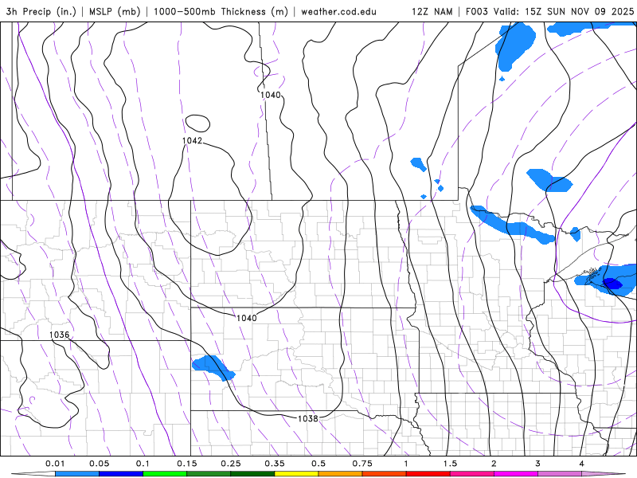The width and height of the screenshot is (637, 478).
Task: Pick the red-orange 0.75–1 legend swatch
Action: point(385,474)
